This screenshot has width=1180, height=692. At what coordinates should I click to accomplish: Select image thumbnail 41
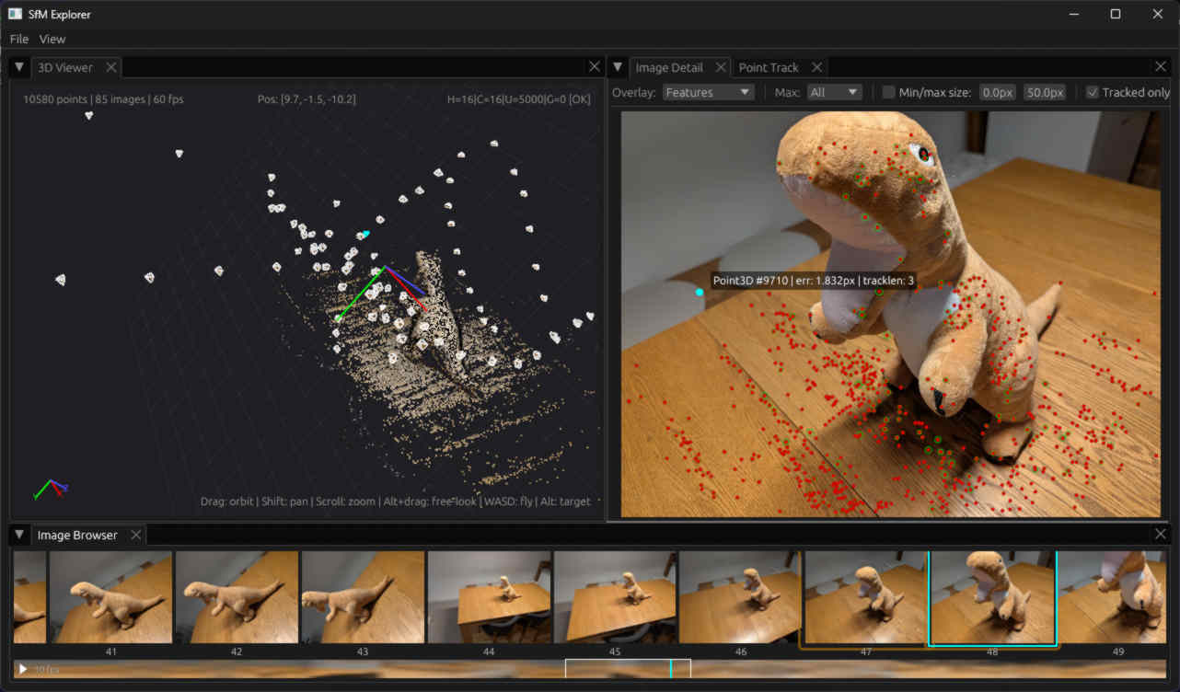click(x=110, y=597)
